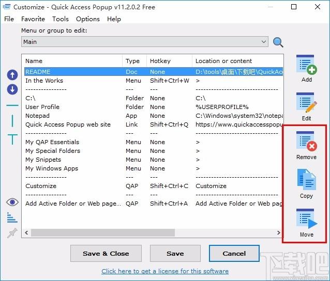The width and height of the screenshot is (330, 281).
Task: Click the Hotkey column header
Action: tap(169, 61)
